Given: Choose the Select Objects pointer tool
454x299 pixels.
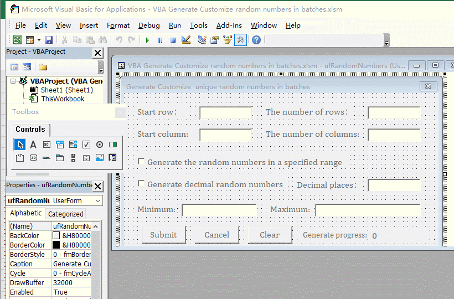Looking at the screenshot, I should point(20,145).
